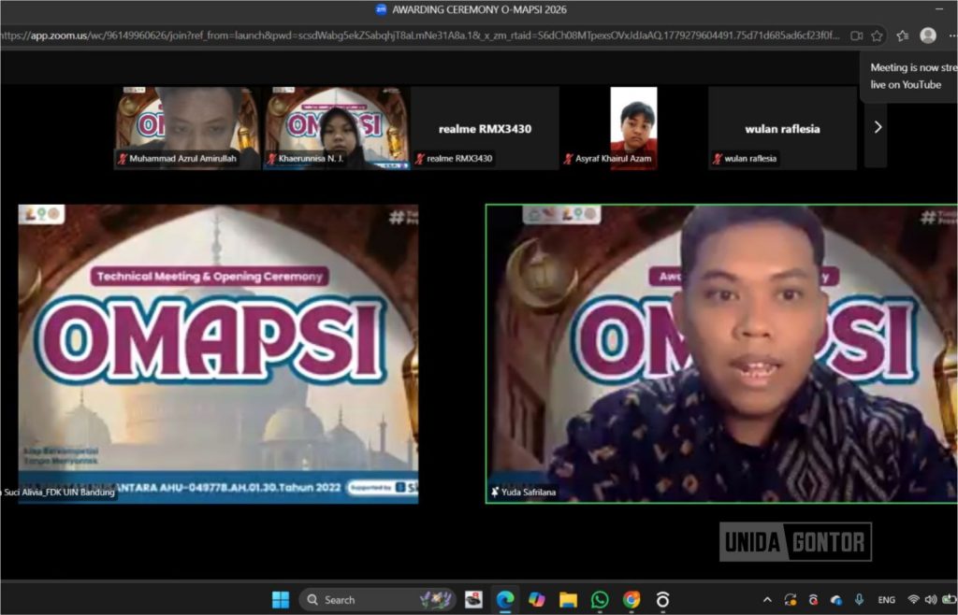This screenshot has height=615, width=958.
Task: Click the microphone in-use tray icon
Action: pos(859,600)
